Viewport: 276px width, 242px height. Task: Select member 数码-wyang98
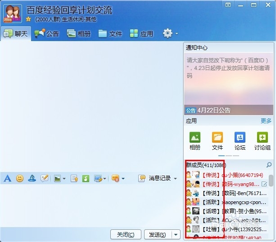[x=227, y=184]
